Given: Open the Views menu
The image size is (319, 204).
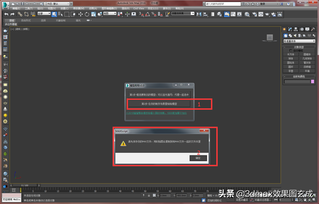Looking at the screenshot, I should (52, 8).
